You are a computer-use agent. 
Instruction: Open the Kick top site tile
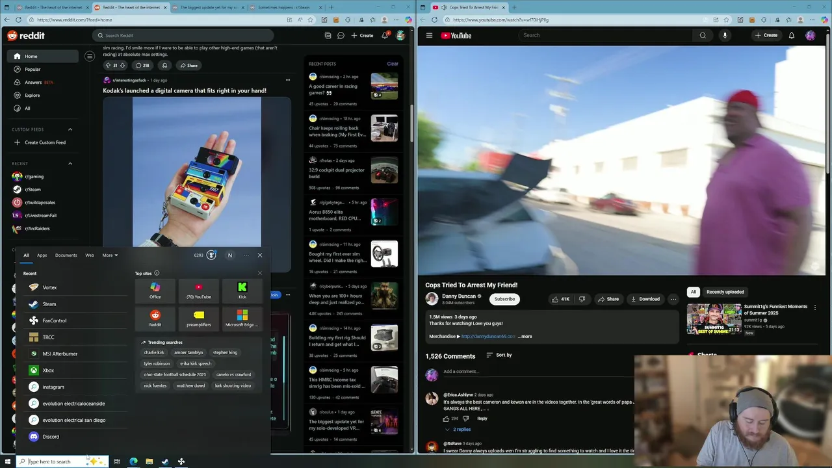pyautogui.click(x=242, y=291)
